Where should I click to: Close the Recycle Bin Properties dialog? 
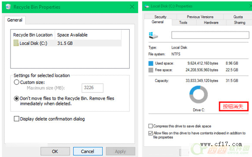132,7
